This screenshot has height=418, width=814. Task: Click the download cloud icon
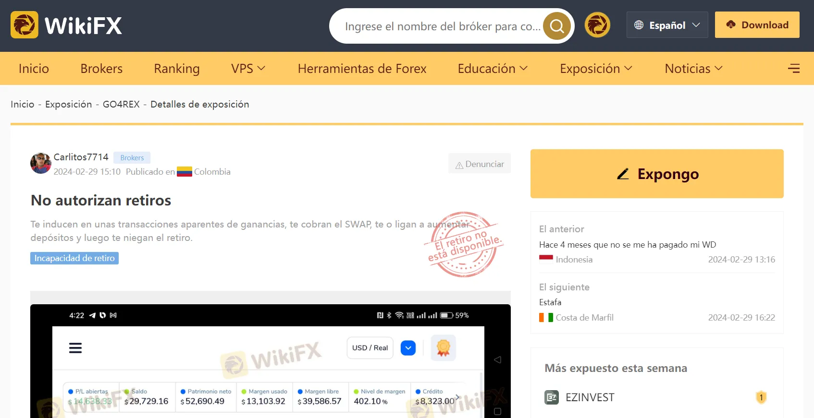730,24
